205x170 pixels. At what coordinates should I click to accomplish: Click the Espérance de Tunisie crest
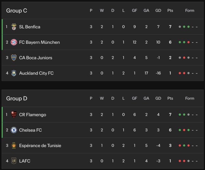[14, 145]
